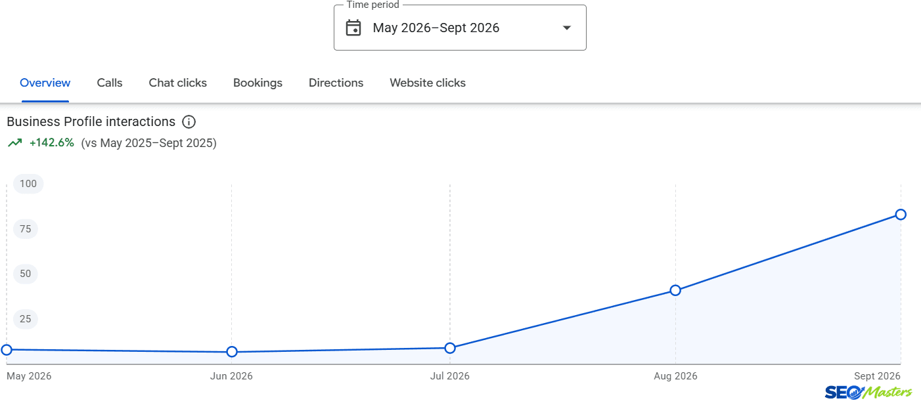Select the Overview tab
The image size is (921, 407).
click(45, 83)
